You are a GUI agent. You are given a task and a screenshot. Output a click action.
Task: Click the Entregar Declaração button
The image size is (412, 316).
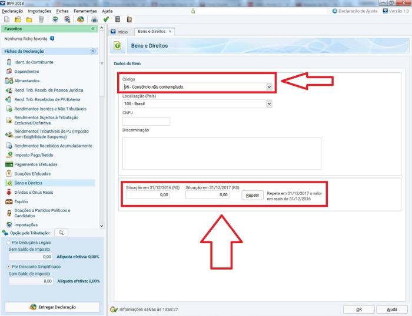[52, 307]
